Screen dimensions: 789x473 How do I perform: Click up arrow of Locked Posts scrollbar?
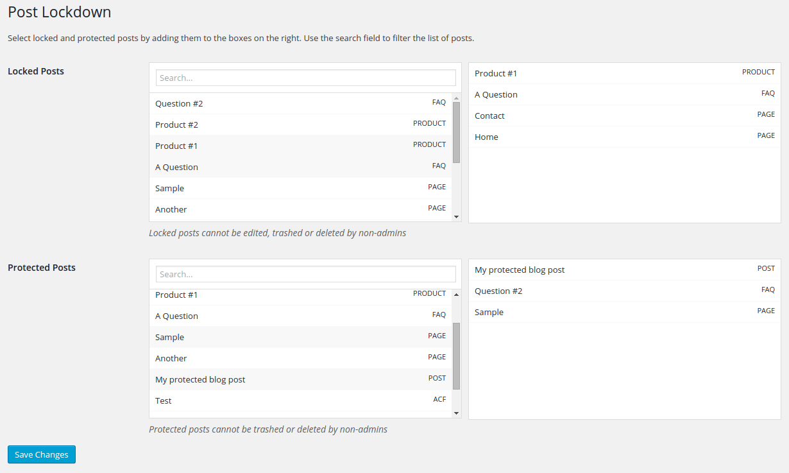(x=457, y=98)
